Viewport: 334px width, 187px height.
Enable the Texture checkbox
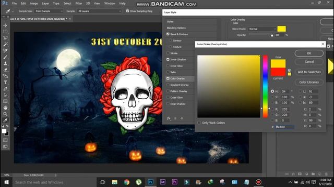(171, 47)
